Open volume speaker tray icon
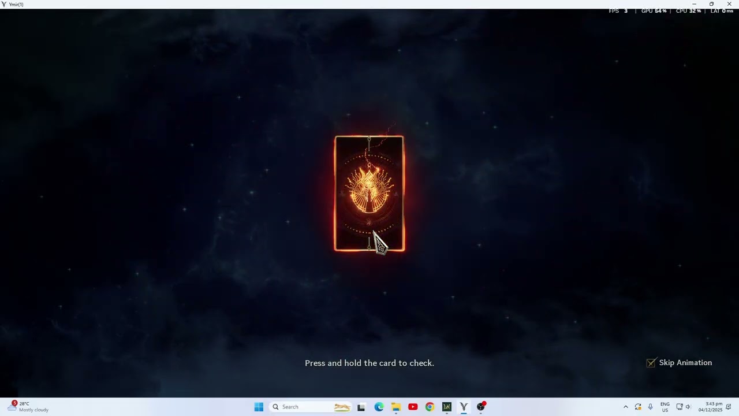739x416 pixels. click(688, 407)
